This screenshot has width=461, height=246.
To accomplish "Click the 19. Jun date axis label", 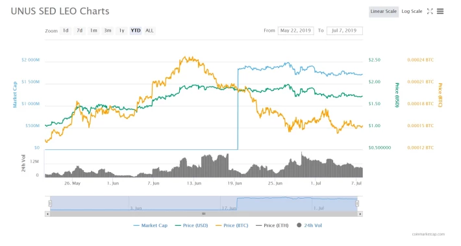I will (x=234, y=183).
